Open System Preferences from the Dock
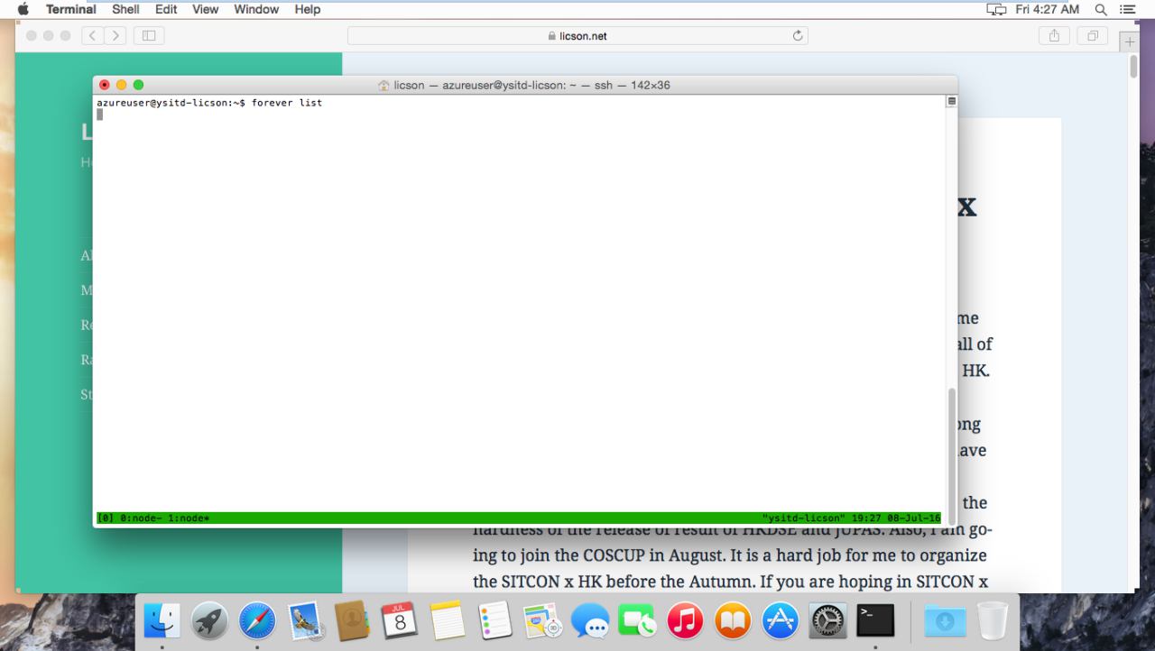The image size is (1155, 651). pos(827,620)
